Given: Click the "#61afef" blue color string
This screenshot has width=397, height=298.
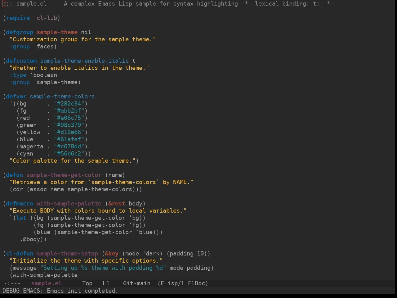Looking at the screenshot, I should tap(69, 139).
